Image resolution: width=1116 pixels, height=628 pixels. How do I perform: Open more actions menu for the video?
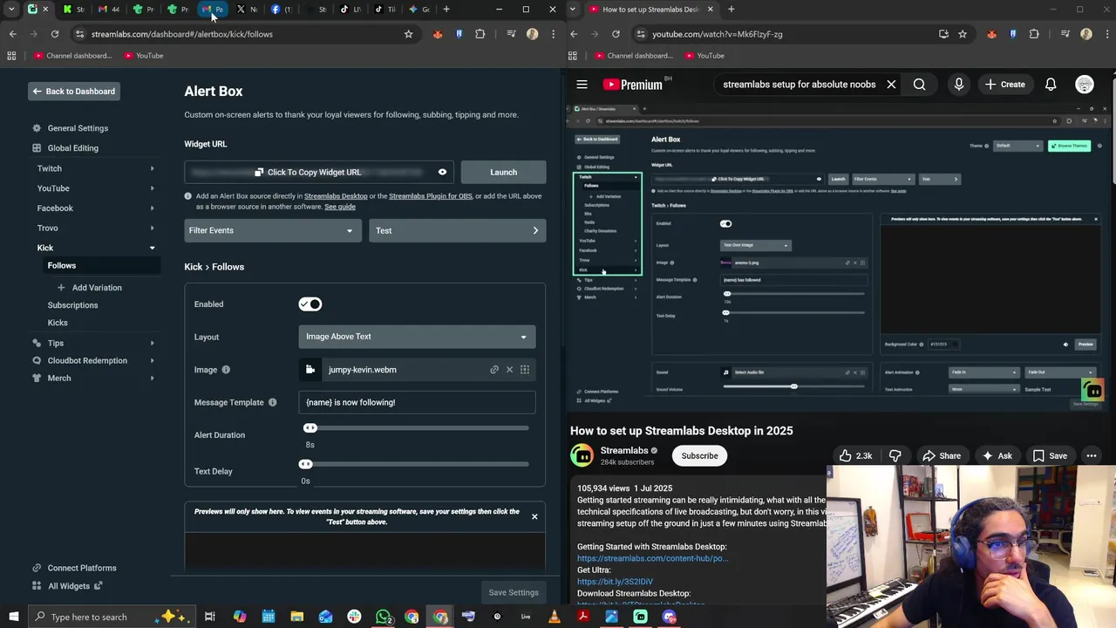coord(1091,456)
